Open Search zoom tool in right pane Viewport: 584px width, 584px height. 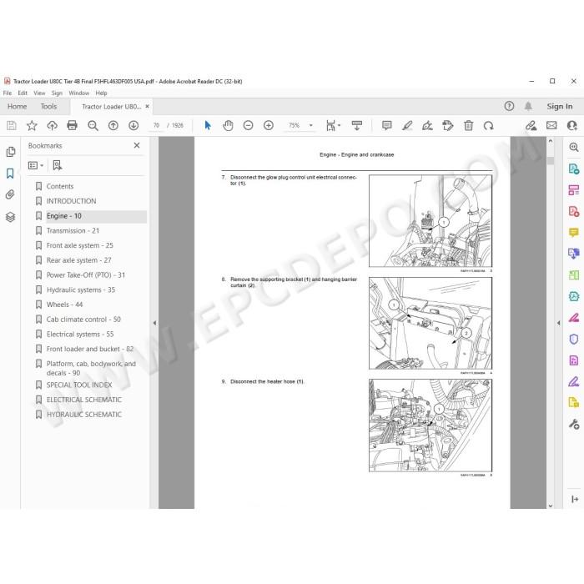(574, 147)
